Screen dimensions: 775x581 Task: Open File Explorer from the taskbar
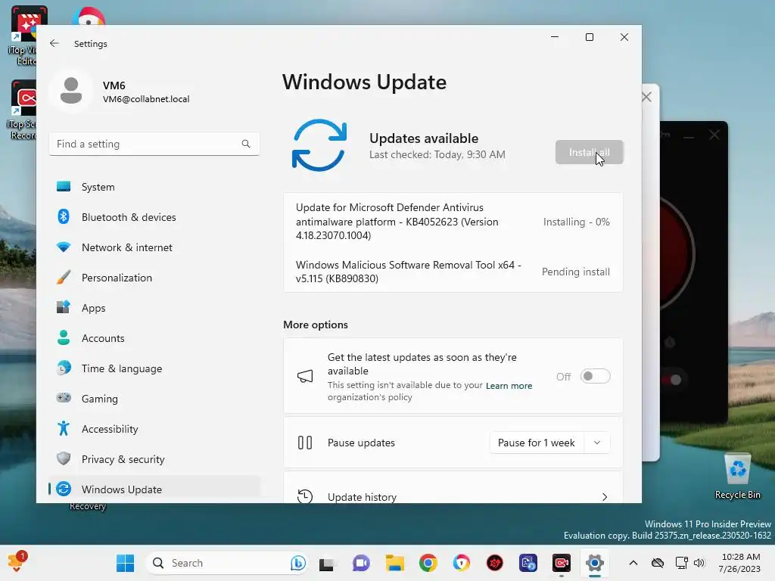(394, 563)
